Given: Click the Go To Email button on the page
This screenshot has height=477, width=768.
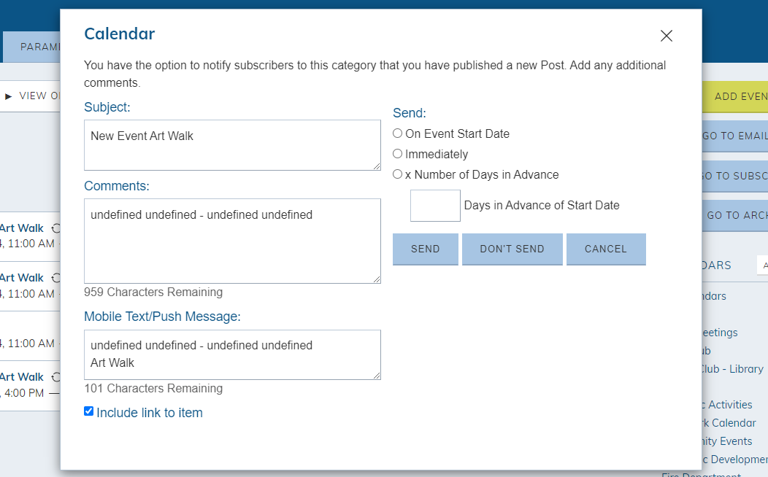Looking at the screenshot, I should (x=734, y=136).
